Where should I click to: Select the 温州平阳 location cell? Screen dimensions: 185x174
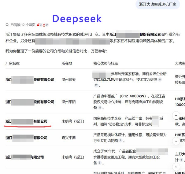coord(68,102)
